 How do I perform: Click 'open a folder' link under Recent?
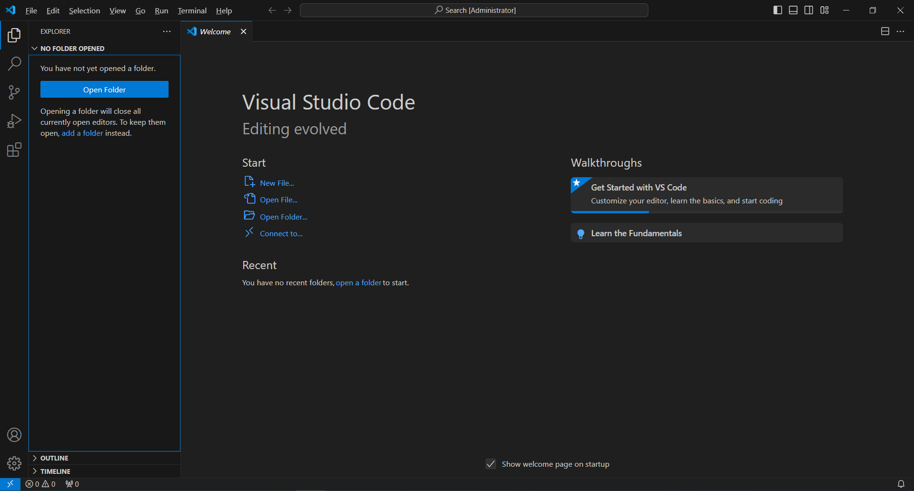[358, 283]
